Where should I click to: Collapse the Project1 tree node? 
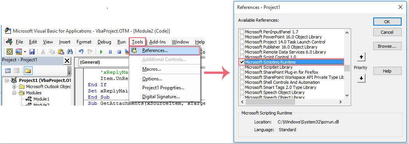(x=7, y=80)
